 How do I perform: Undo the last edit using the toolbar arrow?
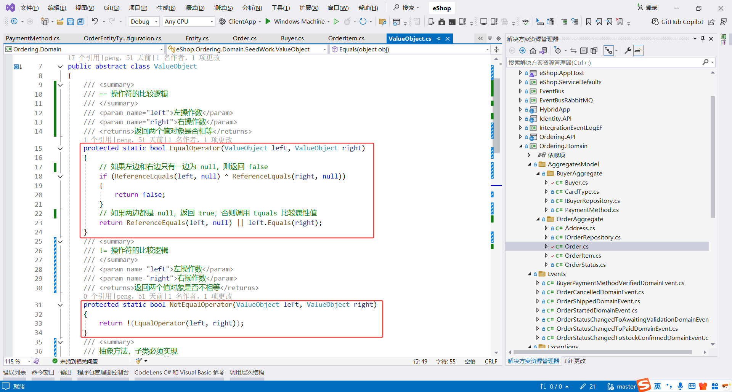point(95,22)
